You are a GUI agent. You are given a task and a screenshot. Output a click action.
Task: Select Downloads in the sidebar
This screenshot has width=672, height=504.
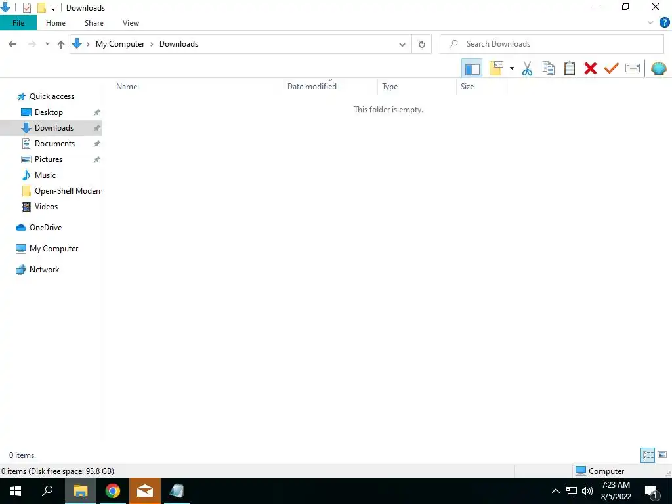coord(54,128)
